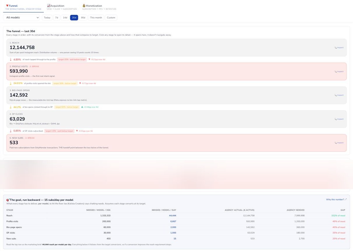Click the target 35% below target badge
The height and width of the screenshot is (251, 353).
(65, 83)
